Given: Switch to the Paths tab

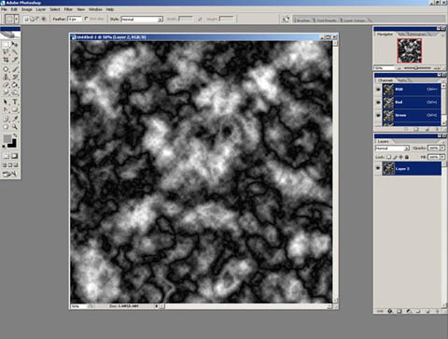Looking at the screenshot, I should (402, 80).
